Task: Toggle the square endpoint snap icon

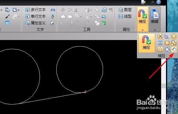Action: pos(167,43)
